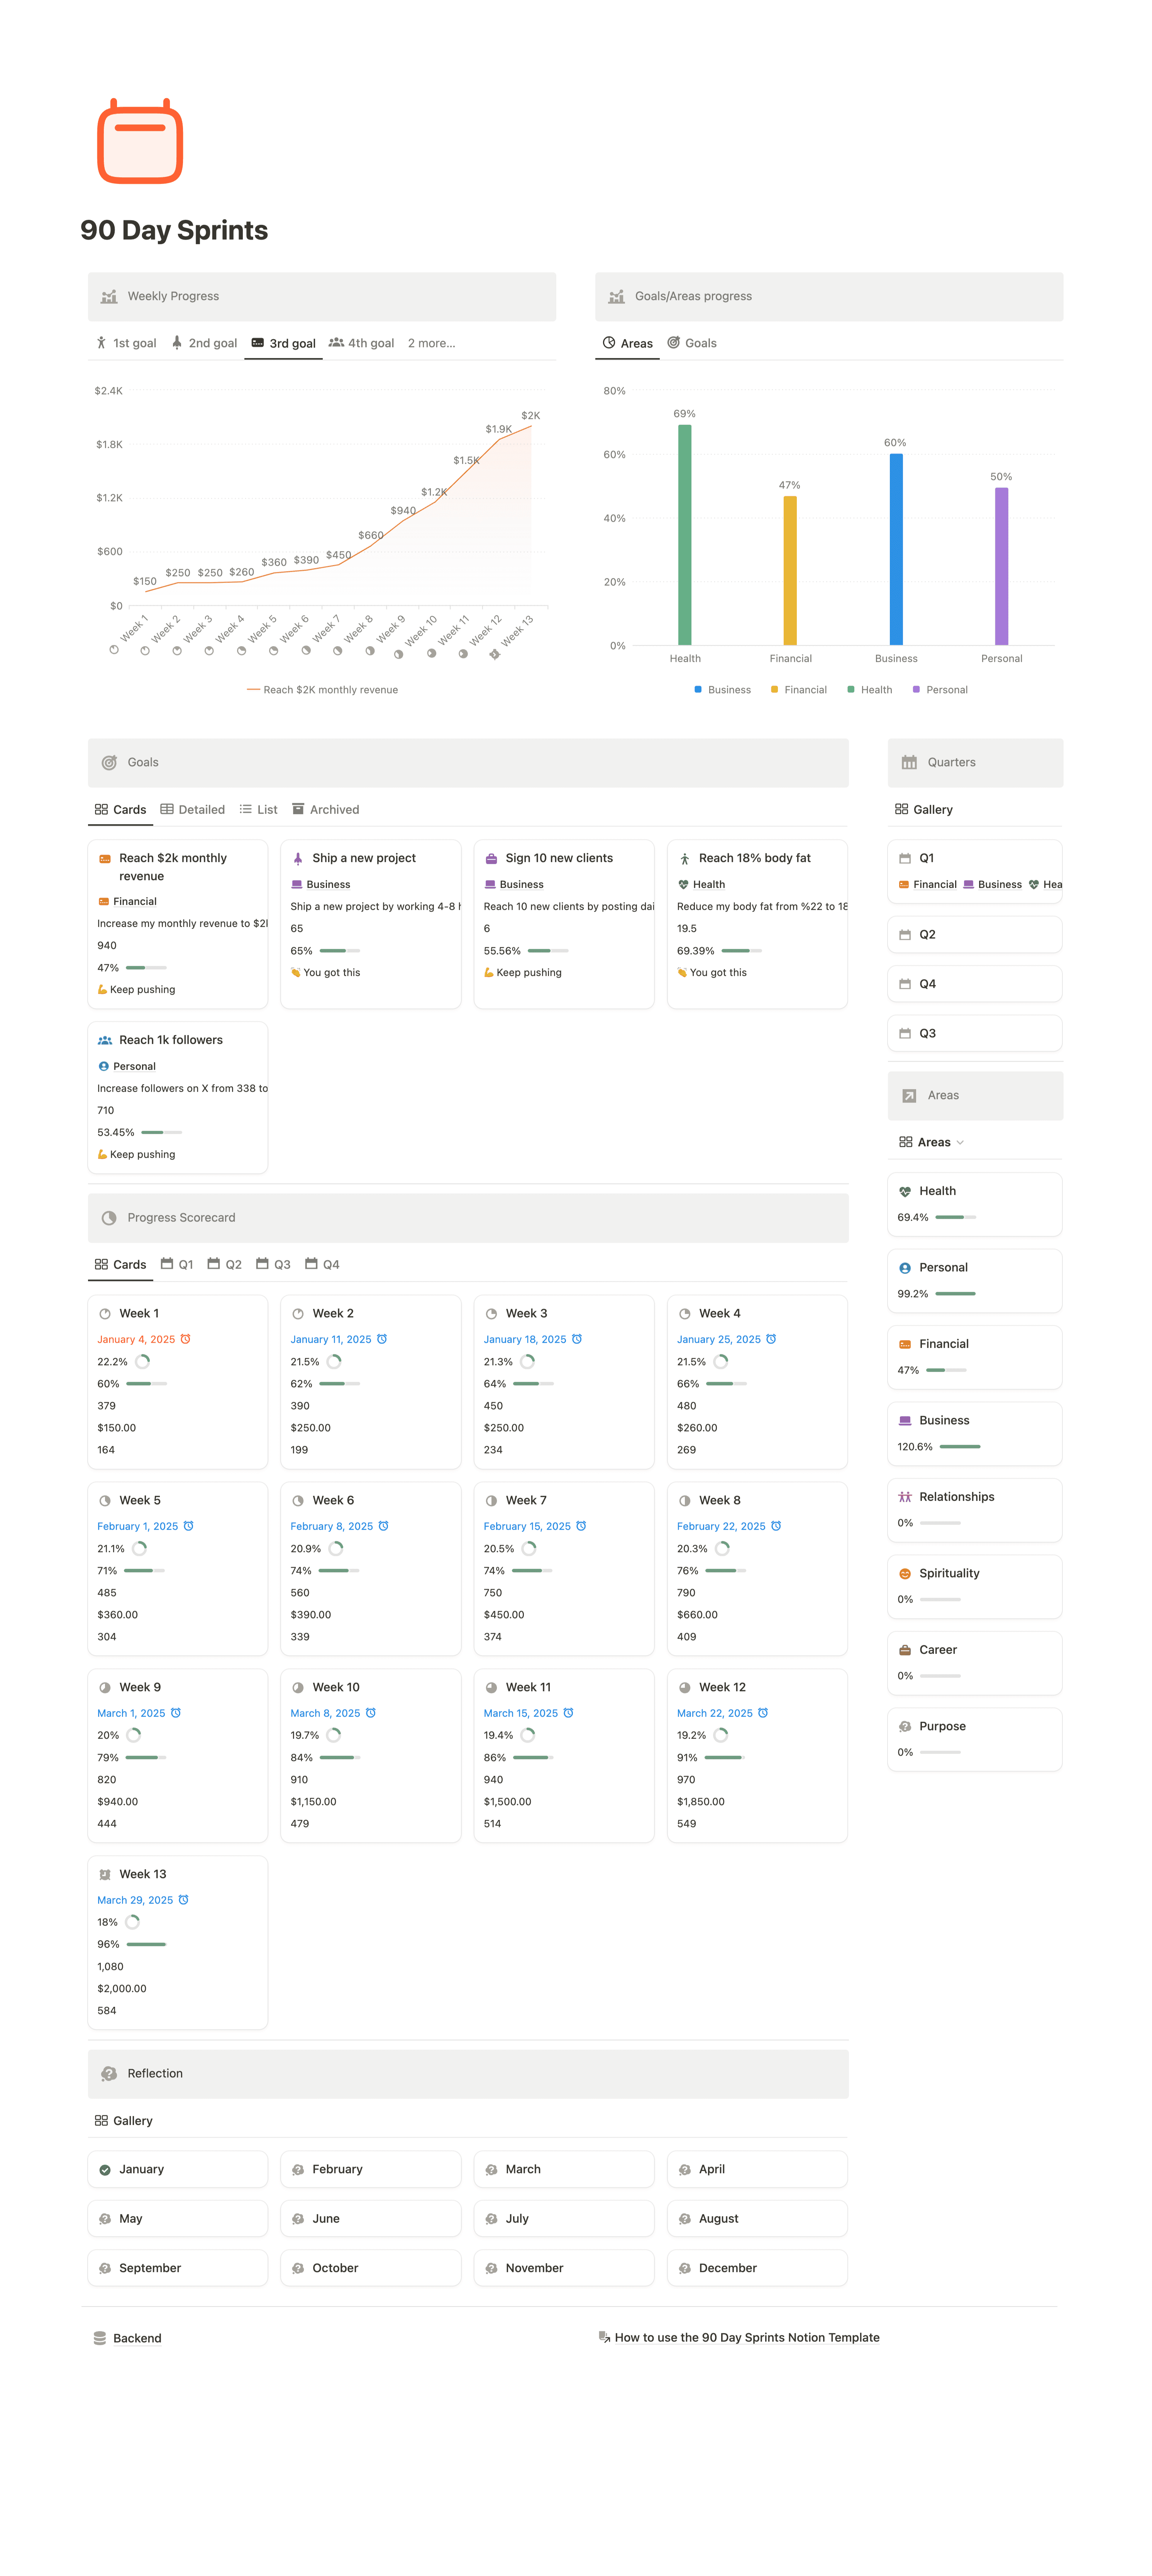Screen dimensions: 1152x2576
Task: Toggle Reach $2K monthly revenue legend
Action: coord(322,690)
